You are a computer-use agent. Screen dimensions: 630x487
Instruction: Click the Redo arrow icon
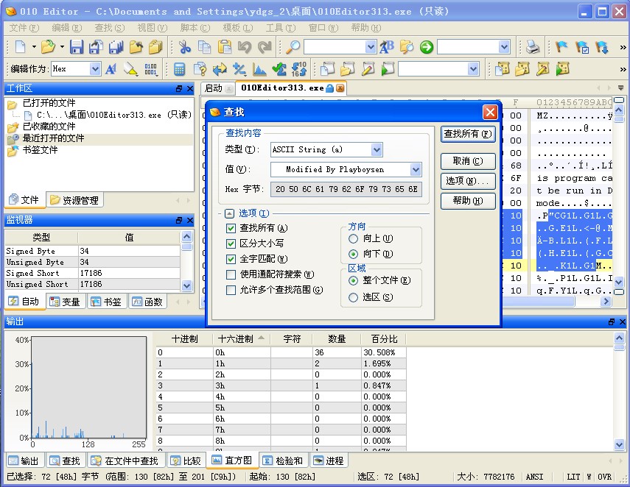(x=265, y=47)
